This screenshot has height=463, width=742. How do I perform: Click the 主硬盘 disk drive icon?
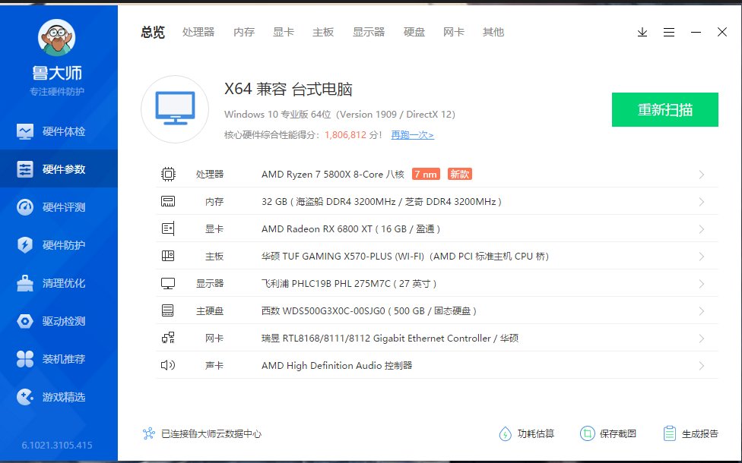168,311
